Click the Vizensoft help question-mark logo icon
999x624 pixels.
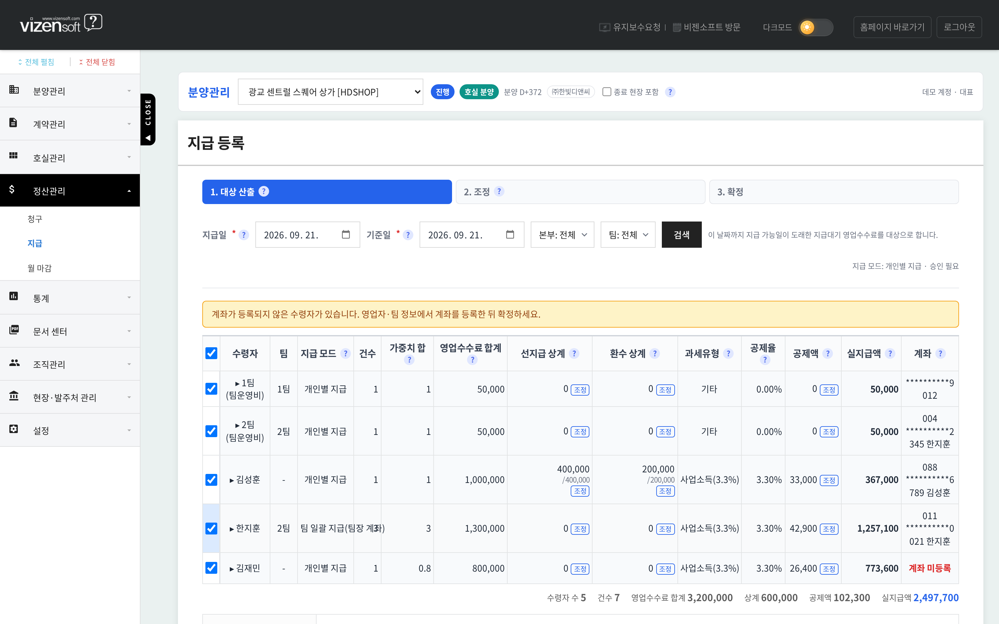tap(93, 22)
